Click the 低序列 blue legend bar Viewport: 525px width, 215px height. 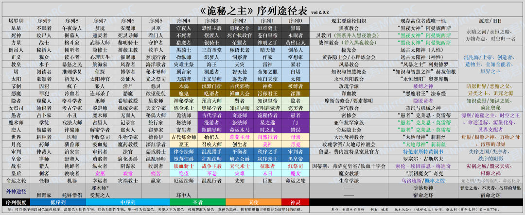click(57, 201)
